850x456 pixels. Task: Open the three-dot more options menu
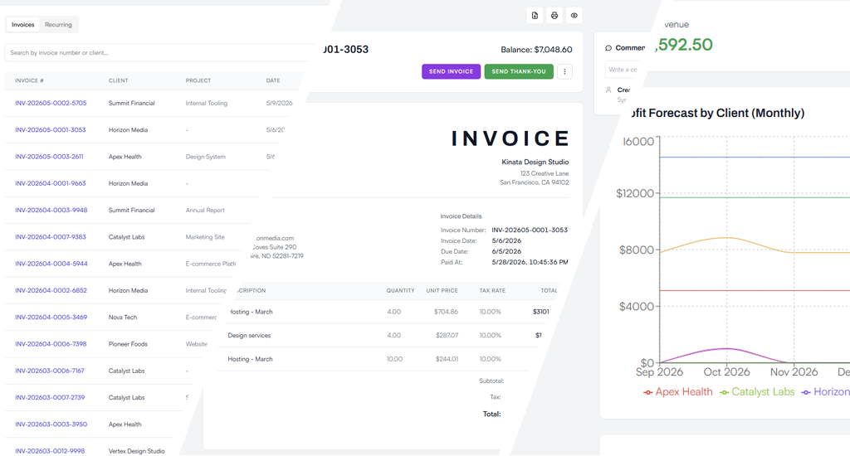[x=564, y=71]
